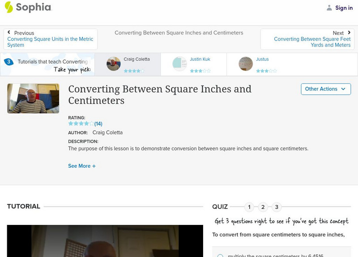Click Justin Kuk's avatar icon

pos(180,64)
